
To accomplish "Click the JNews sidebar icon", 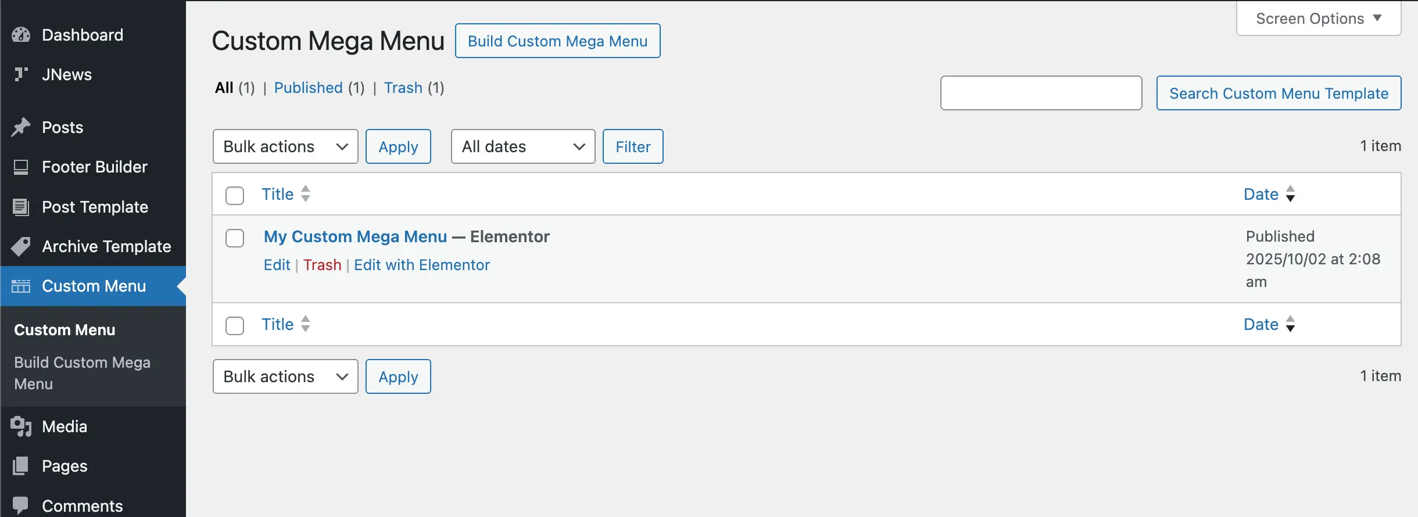I will [21, 74].
